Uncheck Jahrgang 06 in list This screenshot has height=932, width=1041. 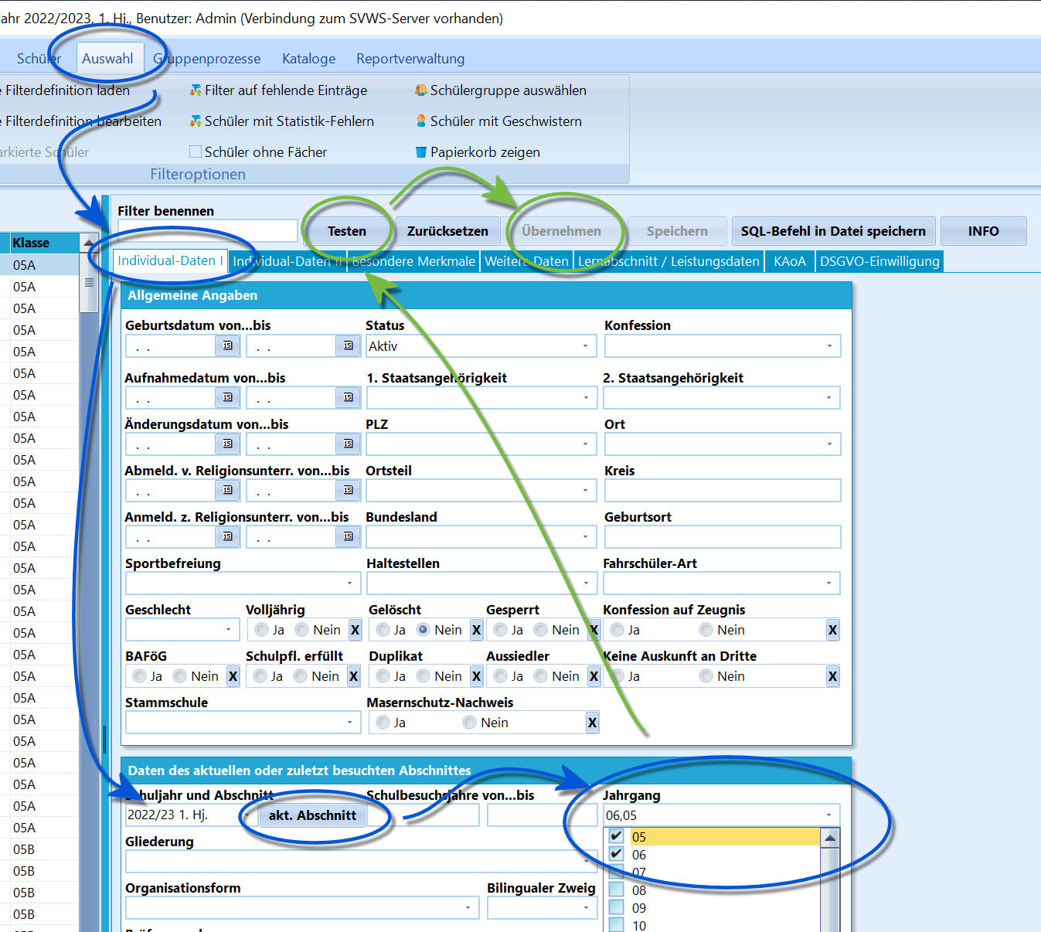click(616, 854)
